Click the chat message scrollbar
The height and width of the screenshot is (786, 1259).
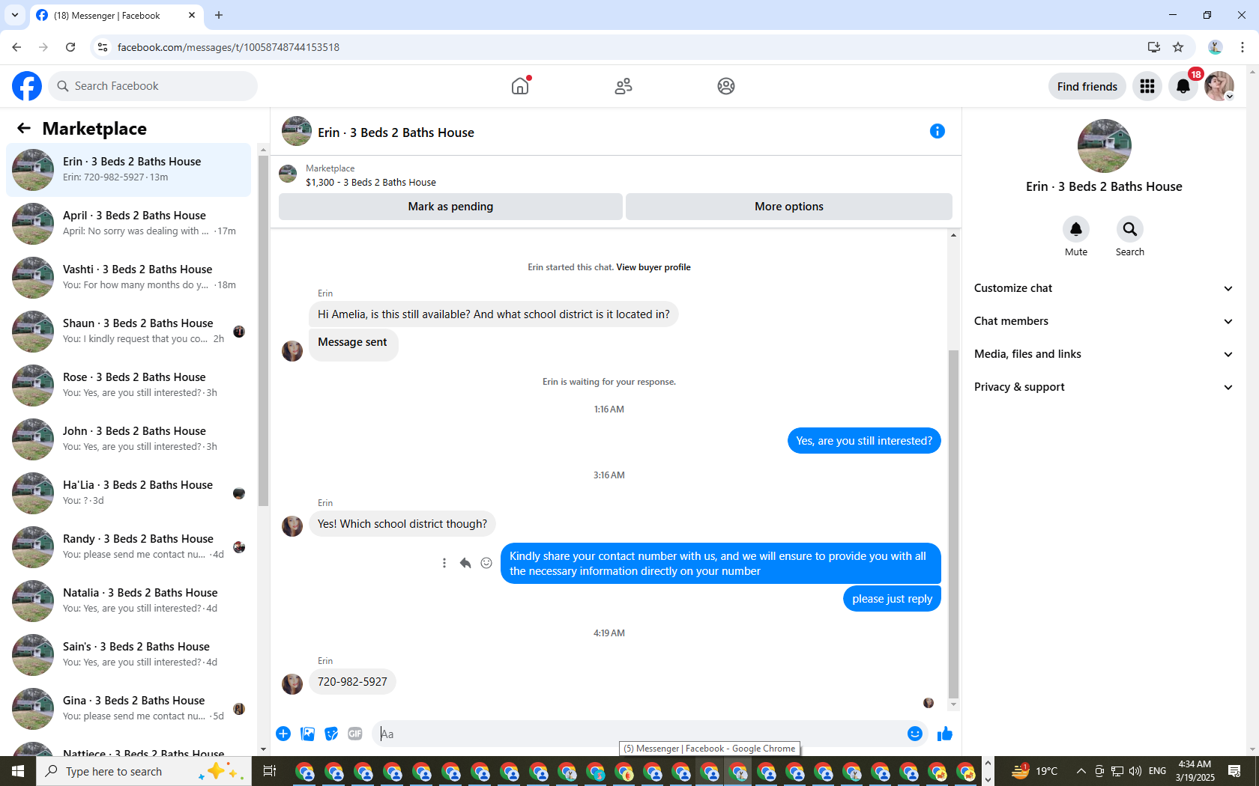coord(953,524)
